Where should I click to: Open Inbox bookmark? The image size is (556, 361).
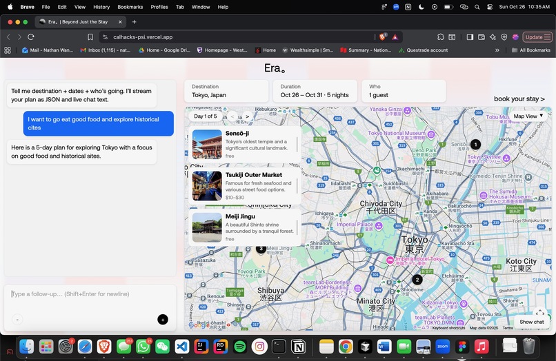pyautogui.click(x=106, y=50)
